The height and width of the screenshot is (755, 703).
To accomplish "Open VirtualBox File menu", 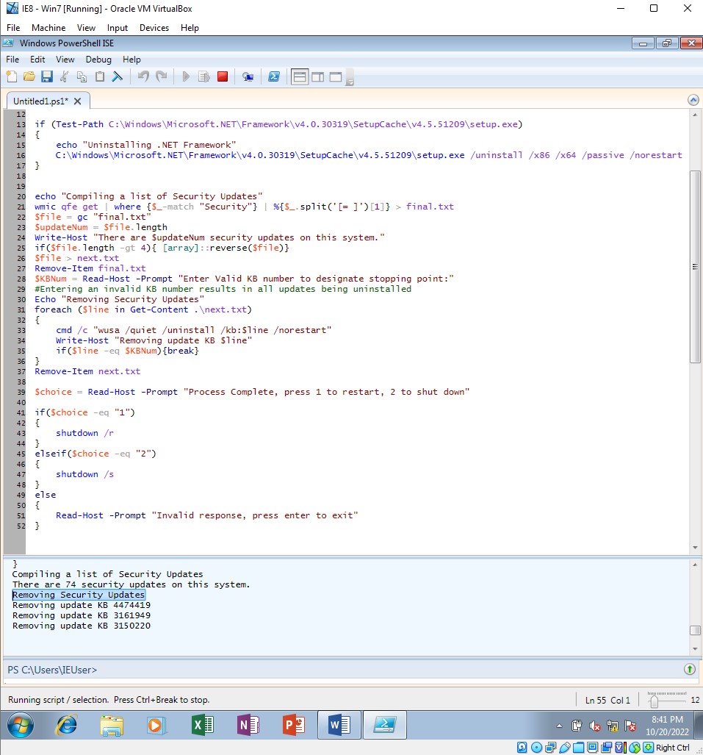I will (x=13, y=27).
